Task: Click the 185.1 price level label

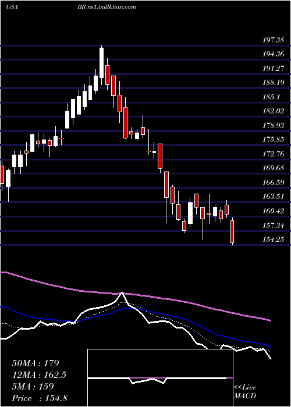Action: pos(271,97)
